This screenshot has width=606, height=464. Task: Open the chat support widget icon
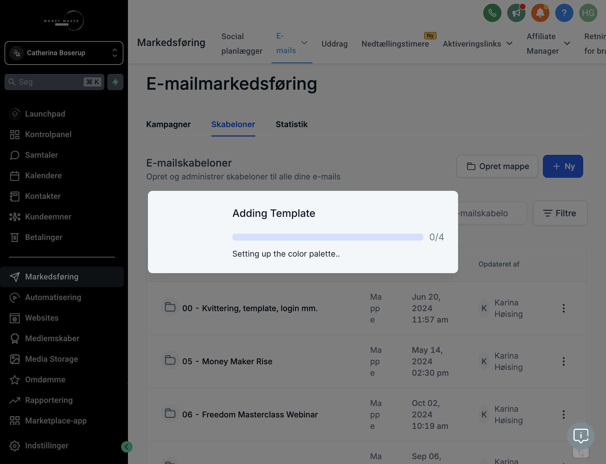pos(581,436)
